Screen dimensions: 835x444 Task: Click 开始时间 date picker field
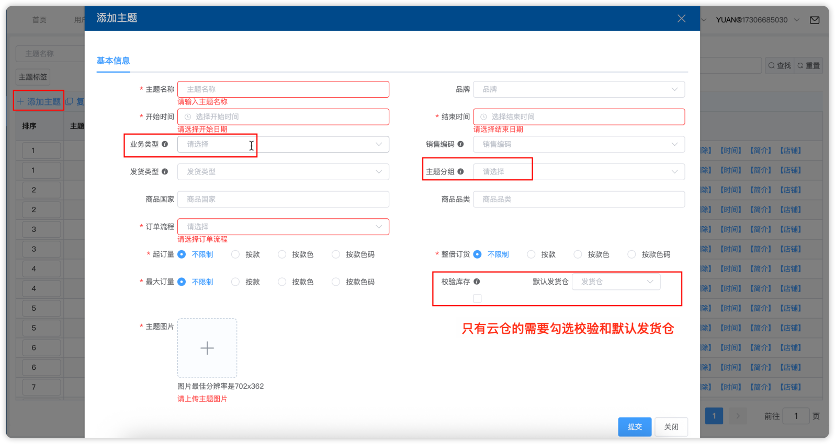tap(283, 117)
